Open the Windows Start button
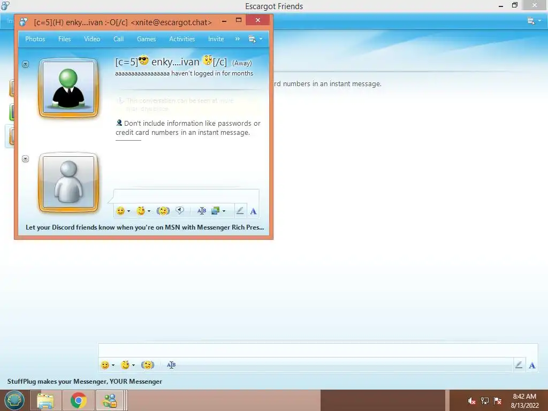This screenshot has height=411, width=548. 14,400
